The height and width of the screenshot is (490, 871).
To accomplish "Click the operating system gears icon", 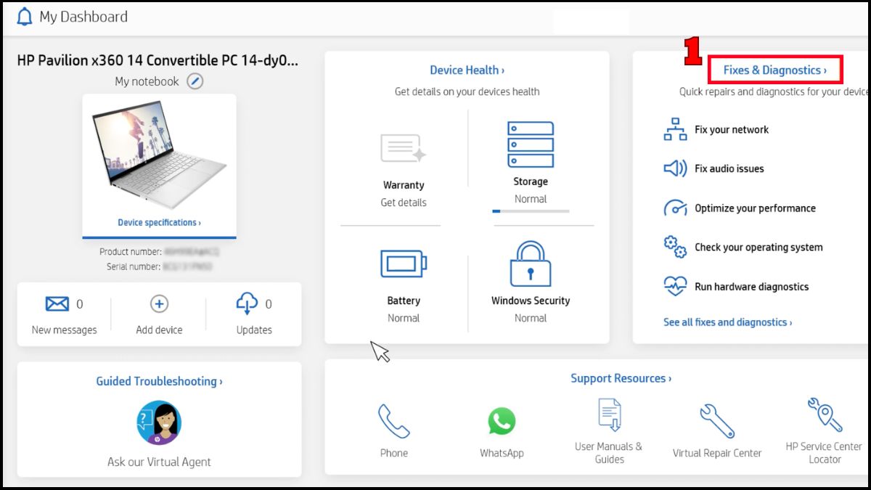I will [675, 247].
